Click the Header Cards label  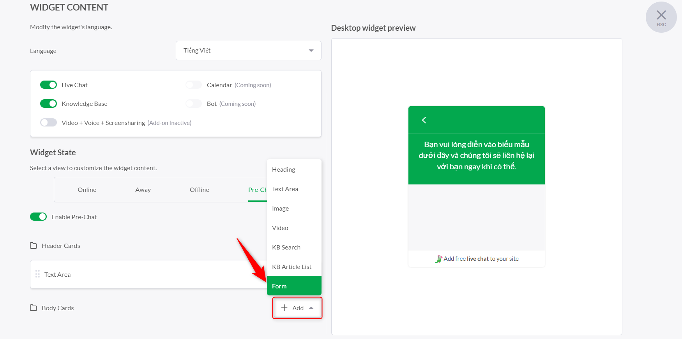click(61, 246)
